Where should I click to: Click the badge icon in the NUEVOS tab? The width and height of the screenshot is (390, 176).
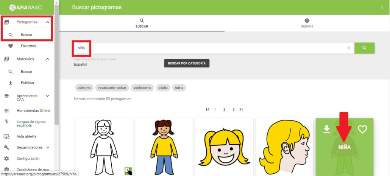(307, 21)
